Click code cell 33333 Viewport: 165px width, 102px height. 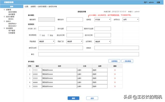click(37, 78)
